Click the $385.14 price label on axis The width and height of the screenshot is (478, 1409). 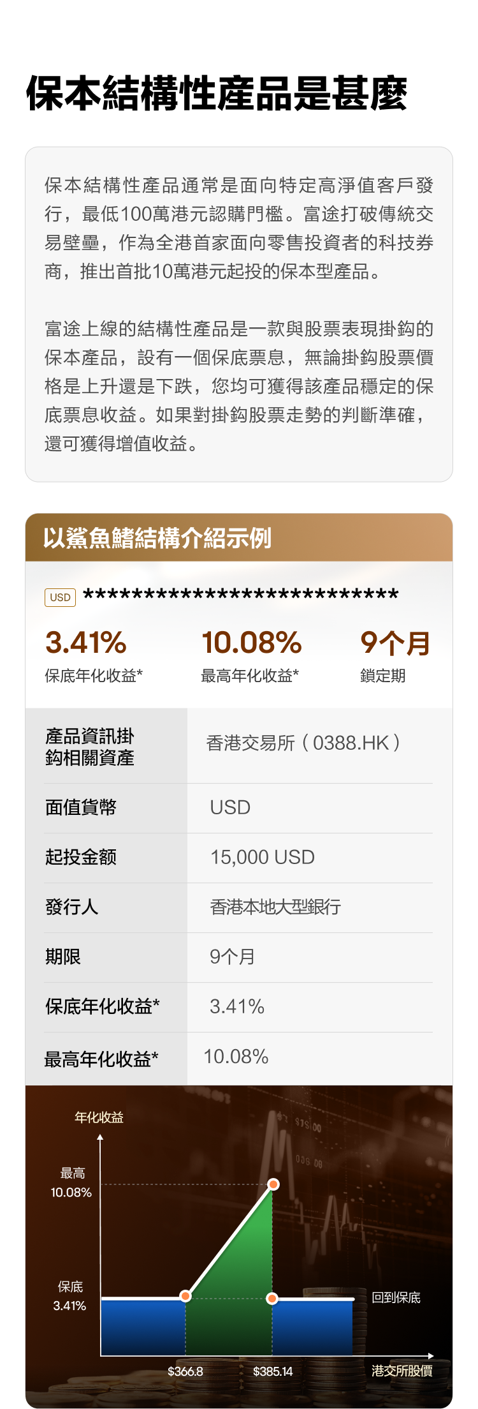[x=273, y=1371]
